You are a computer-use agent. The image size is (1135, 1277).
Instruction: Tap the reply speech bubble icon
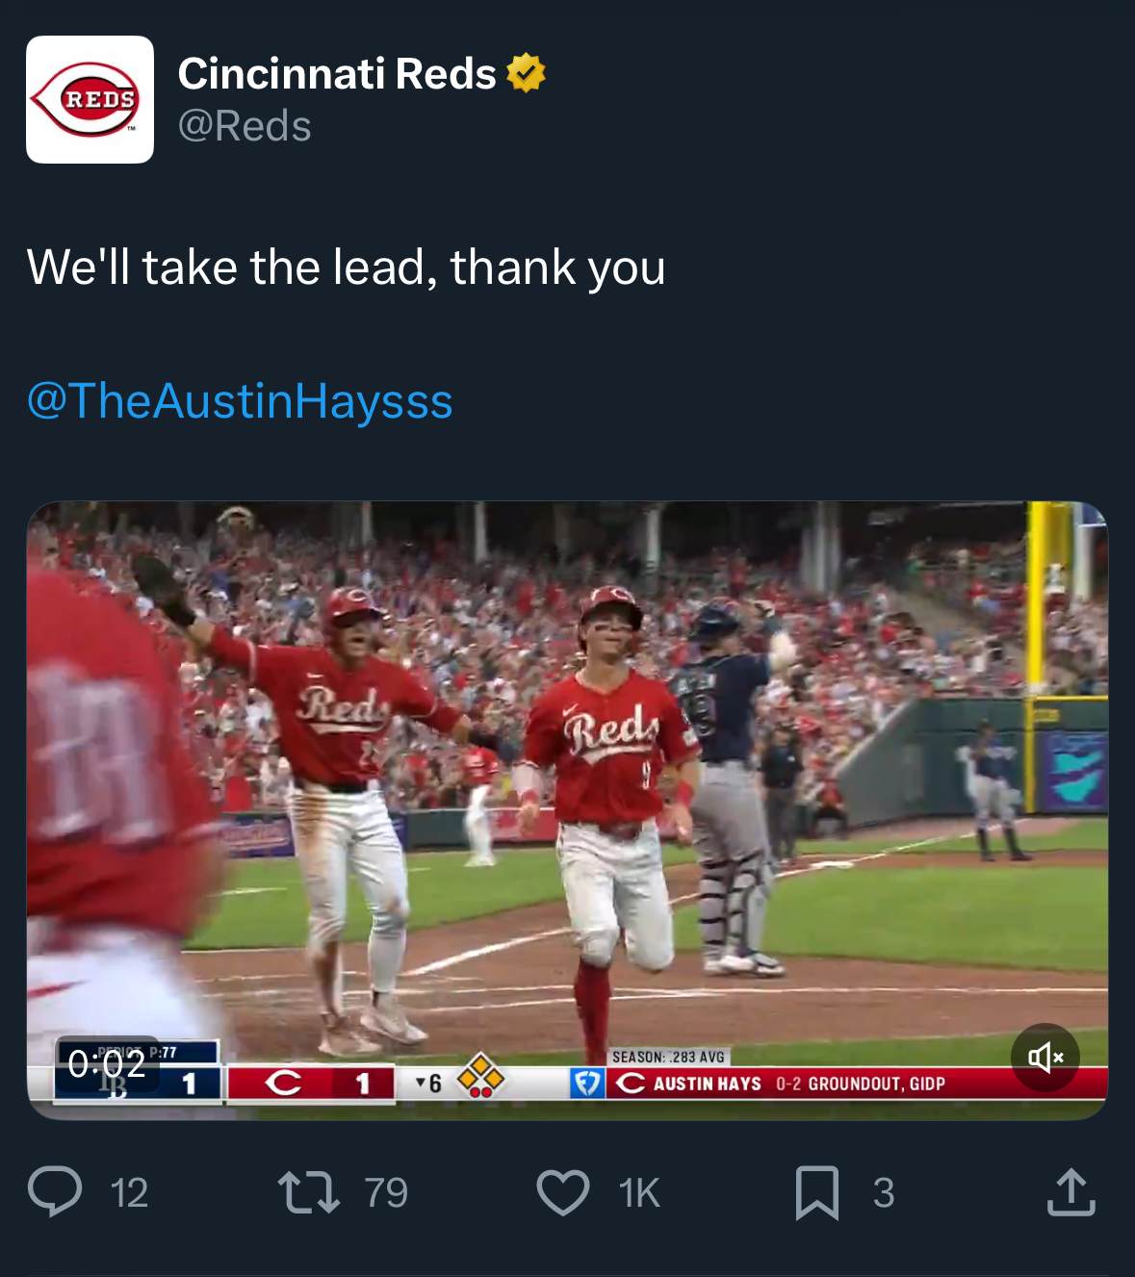coord(54,1191)
